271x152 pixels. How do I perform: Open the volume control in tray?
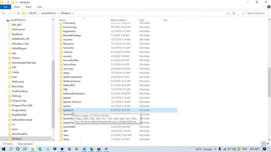(x=234, y=149)
